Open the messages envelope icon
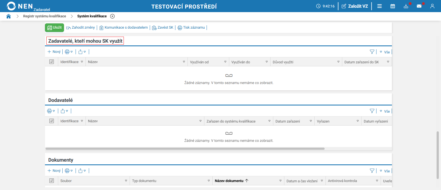441x190 pixels. [419, 6]
